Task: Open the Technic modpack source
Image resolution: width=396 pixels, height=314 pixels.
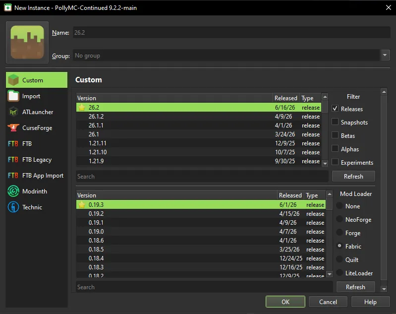Action: pos(37,207)
